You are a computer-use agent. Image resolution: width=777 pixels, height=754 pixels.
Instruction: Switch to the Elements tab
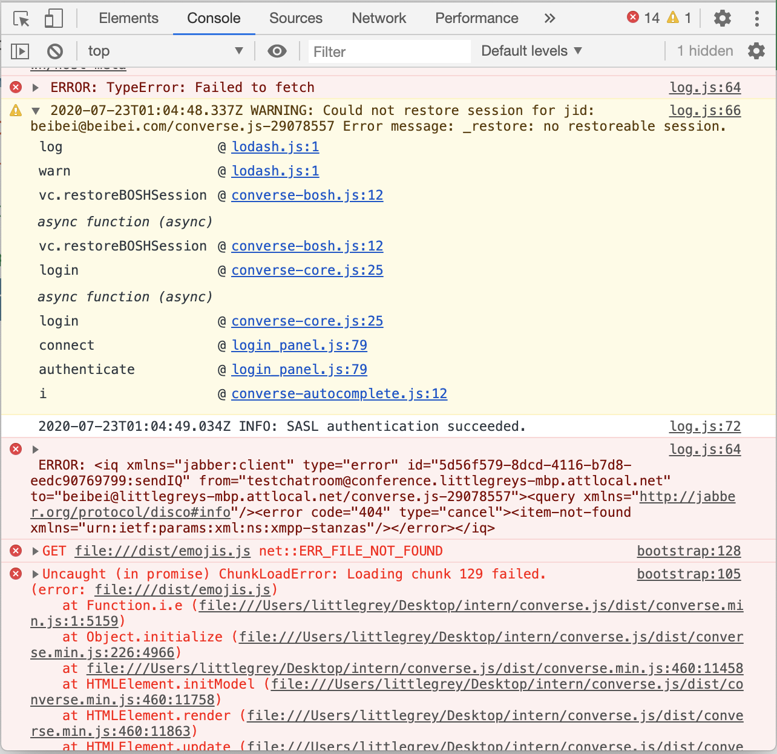128,18
